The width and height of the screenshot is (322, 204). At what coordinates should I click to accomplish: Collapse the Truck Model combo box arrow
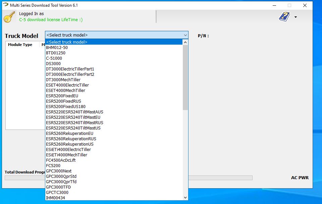pyautogui.click(x=185, y=35)
